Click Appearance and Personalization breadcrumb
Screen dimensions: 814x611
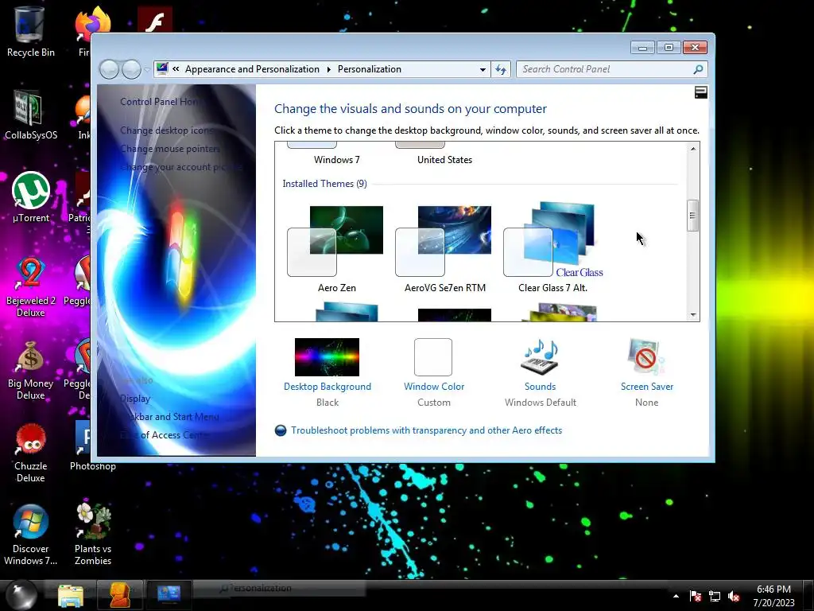coord(252,69)
